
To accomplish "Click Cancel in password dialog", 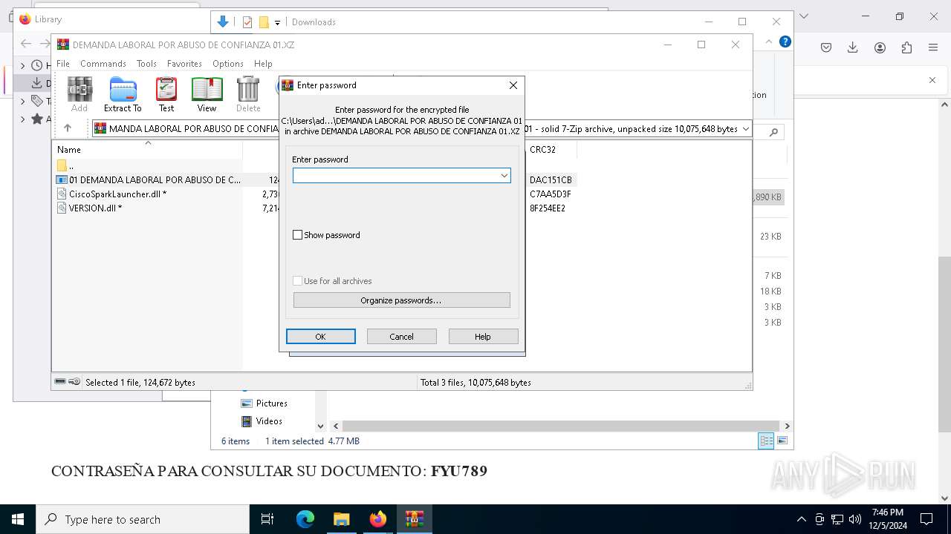I will pos(402,337).
